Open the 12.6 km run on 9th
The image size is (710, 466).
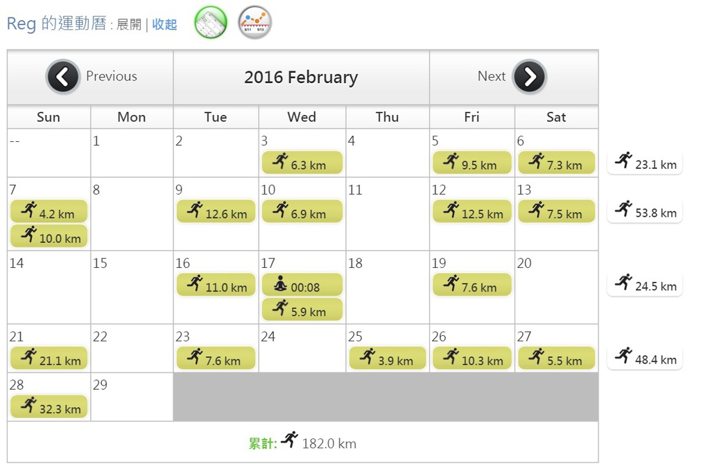tap(216, 211)
